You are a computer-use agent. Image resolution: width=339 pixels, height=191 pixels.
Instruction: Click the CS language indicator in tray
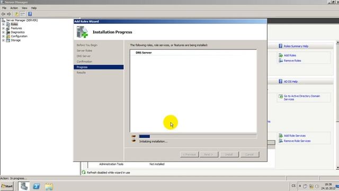coord(293,186)
